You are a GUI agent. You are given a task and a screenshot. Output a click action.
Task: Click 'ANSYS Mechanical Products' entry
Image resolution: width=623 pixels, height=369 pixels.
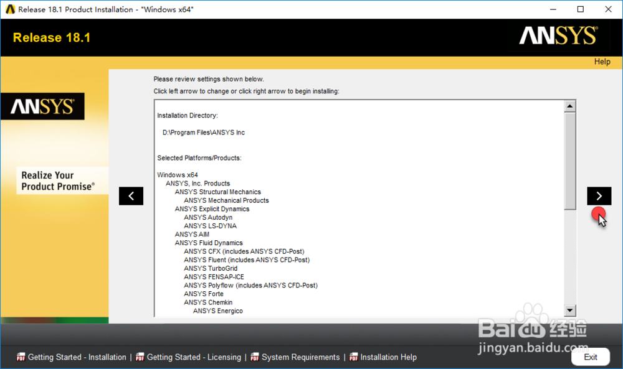click(x=227, y=200)
